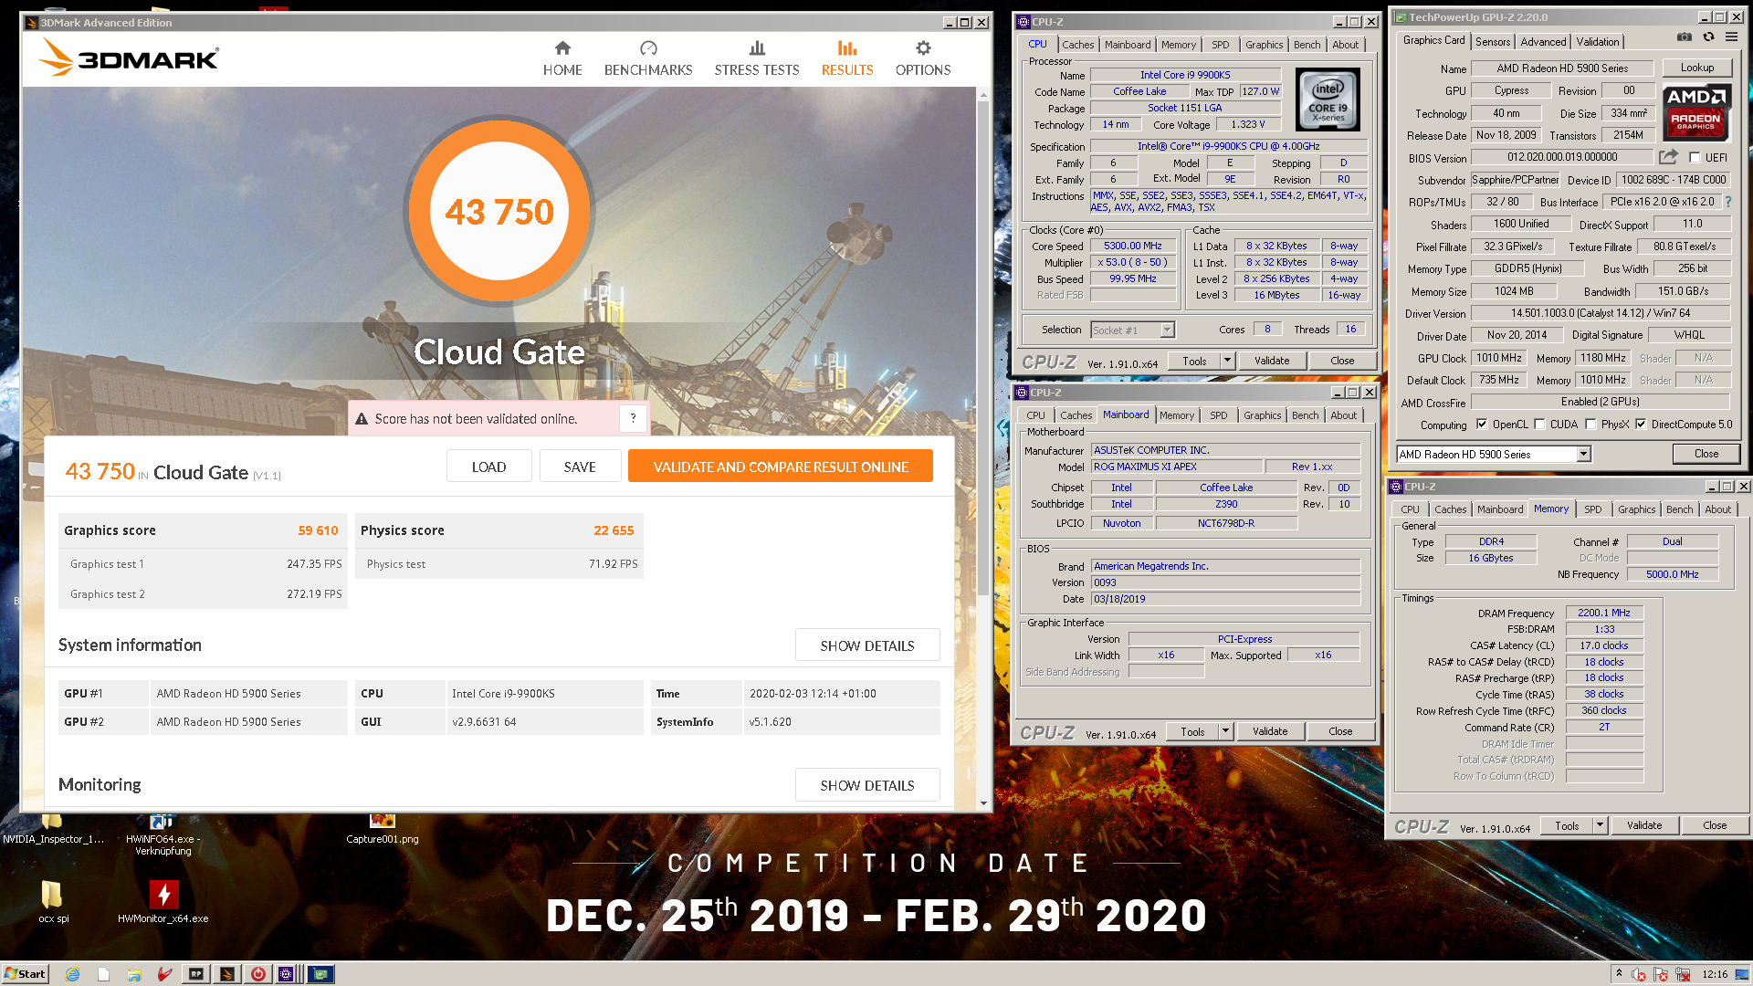The height and width of the screenshot is (986, 1753).
Task: Click the 3DMark results vertical scrollbar
Action: click(983, 347)
